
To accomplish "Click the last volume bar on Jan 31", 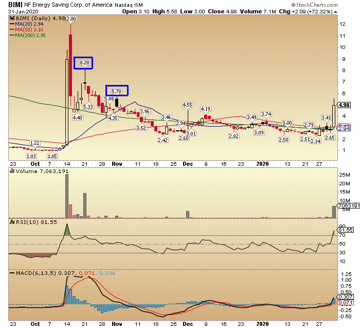I will pos(334,212).
